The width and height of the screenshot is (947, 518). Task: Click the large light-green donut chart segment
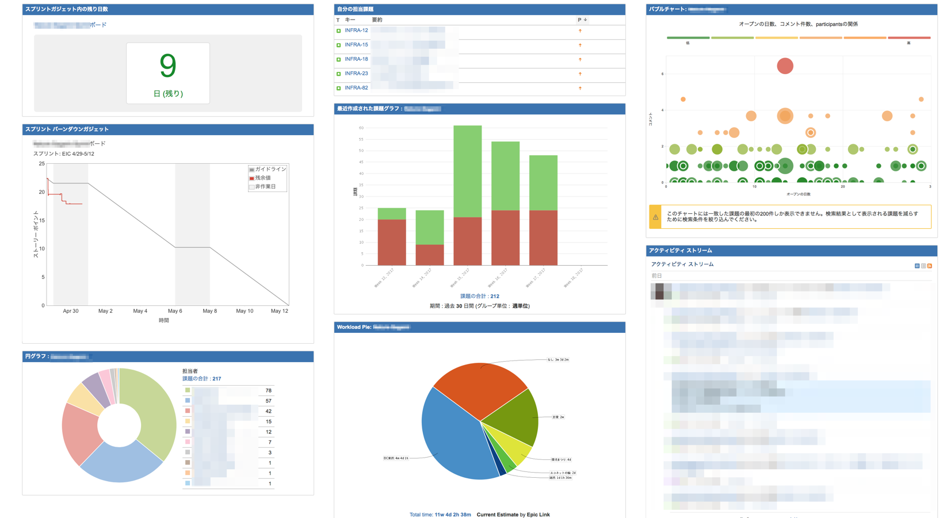(x=156, y=409)
